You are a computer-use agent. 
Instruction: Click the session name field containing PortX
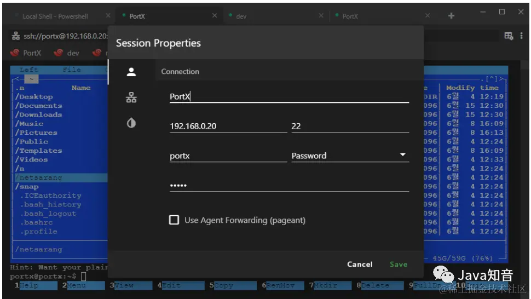point(289,96)
